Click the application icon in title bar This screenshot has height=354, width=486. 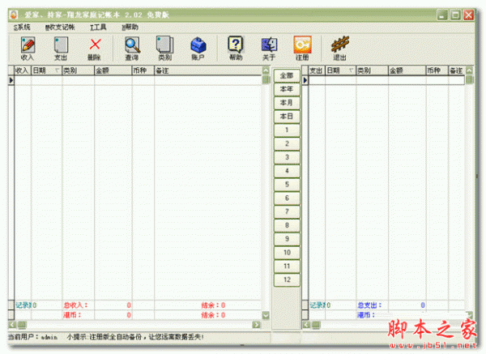(x=14, y=15)
